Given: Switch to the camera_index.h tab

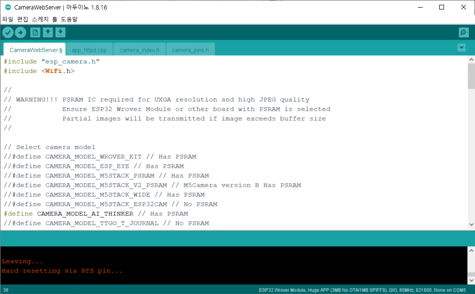Looking at the screenshot, I should (x=139, y=50).
